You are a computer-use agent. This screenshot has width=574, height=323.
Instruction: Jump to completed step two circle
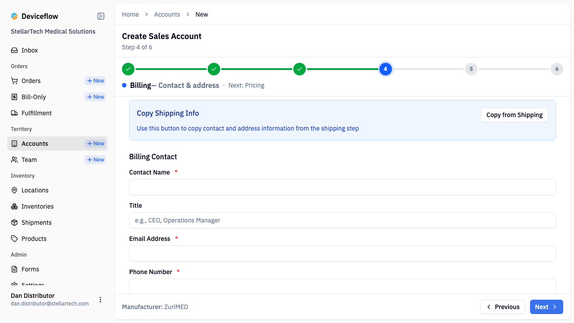pos(214,69)
